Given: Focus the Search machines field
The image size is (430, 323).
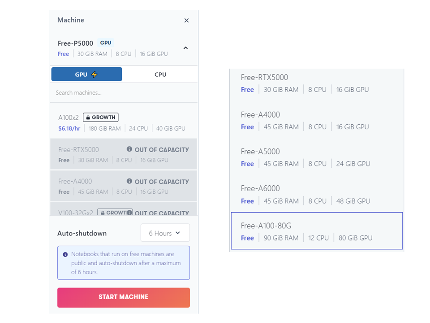Looking at the screenshot, I should tap(124, 93).
